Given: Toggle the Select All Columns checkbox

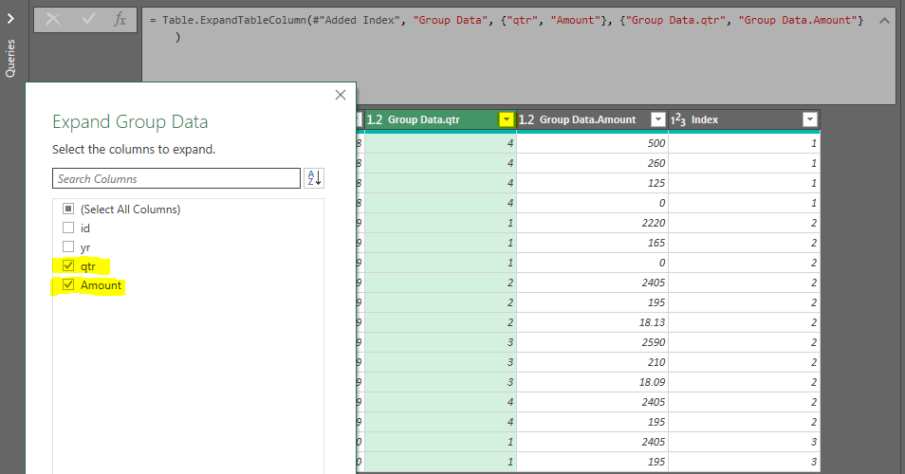Looking at the screenshot, I should [x=68, y=209].
